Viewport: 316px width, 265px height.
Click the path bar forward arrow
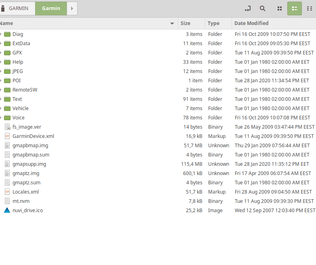tap(72, 8)
